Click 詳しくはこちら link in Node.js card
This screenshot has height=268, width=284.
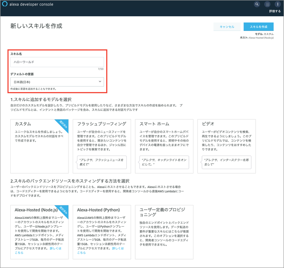(x=55, y=248)
